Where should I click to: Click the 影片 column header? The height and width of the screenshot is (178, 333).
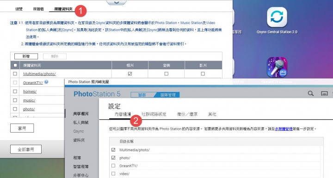coord(203,66)
